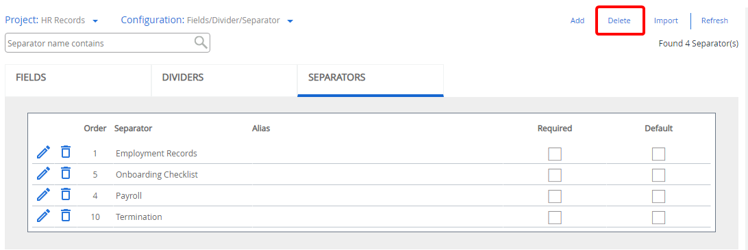Screen dimensions: 748x250
Task: Click the magnifier search icon
Action: [201, 43]
